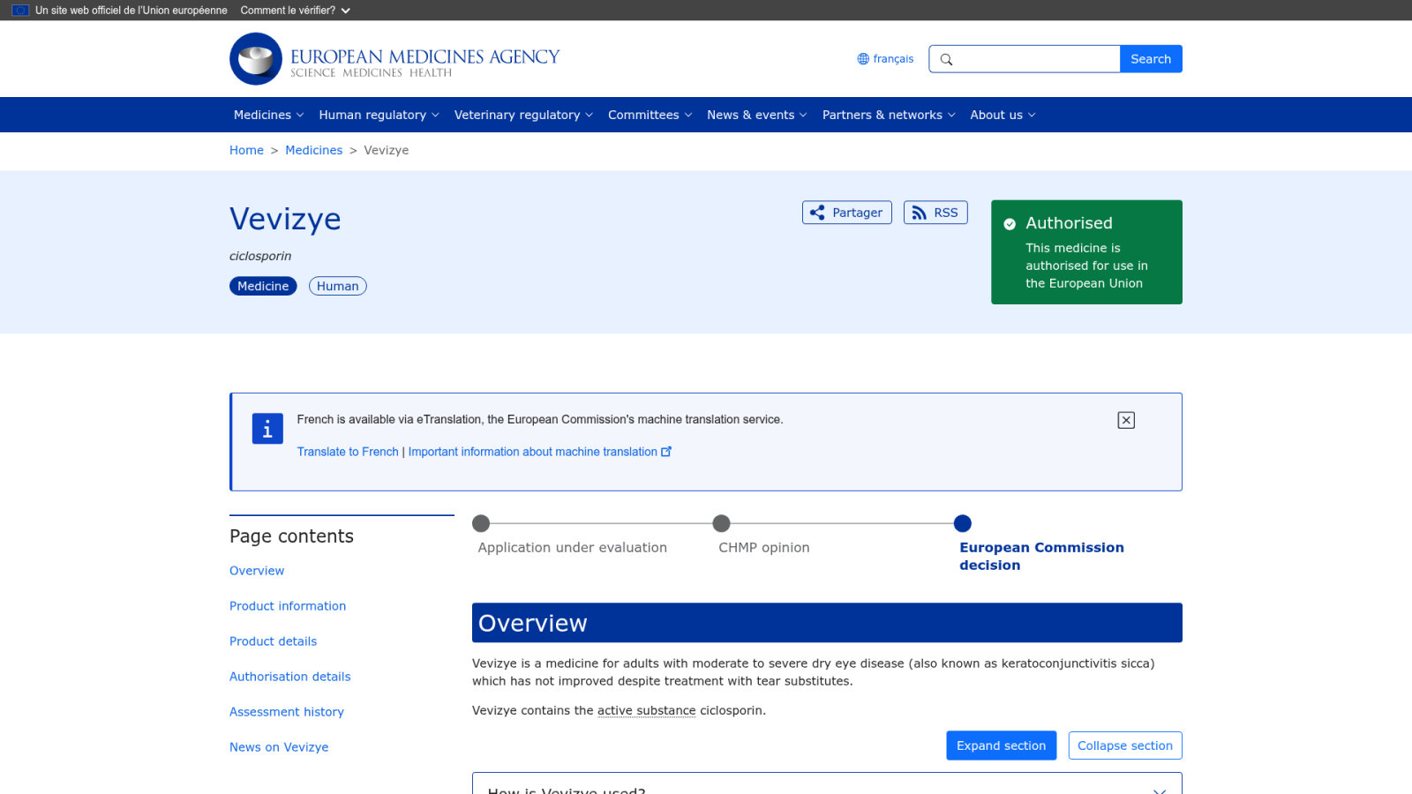Screen dimensions: 1412x794
Task: Expand the 'How is Vevizye used?' accordion
Action: (x=827, y=784)
